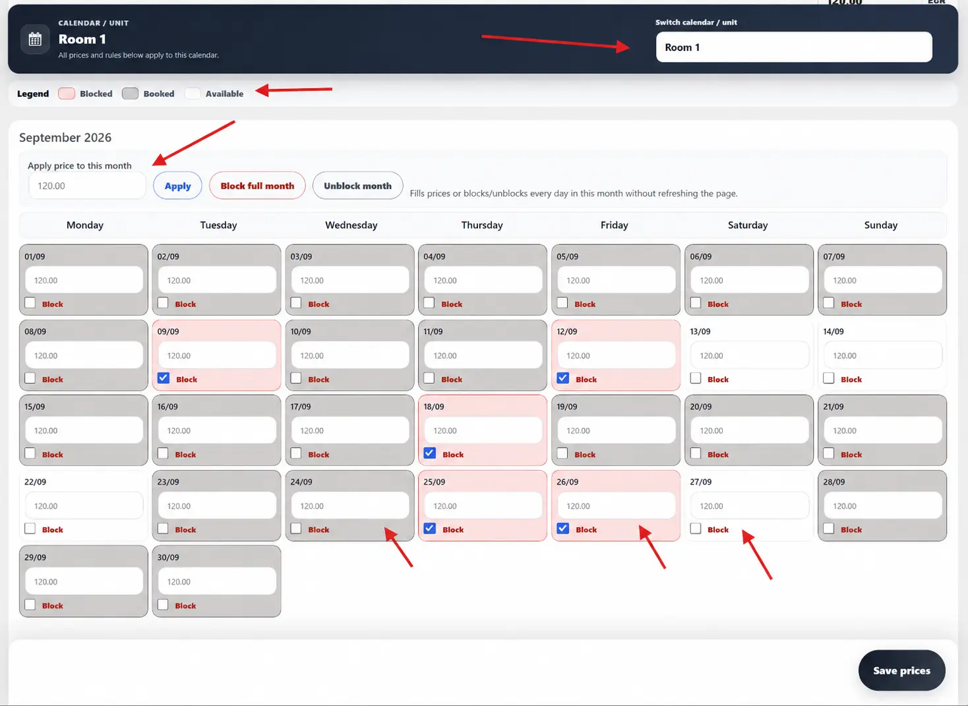
Task: Click the calendar icon beside Room 1
Action: click(35, 40)
